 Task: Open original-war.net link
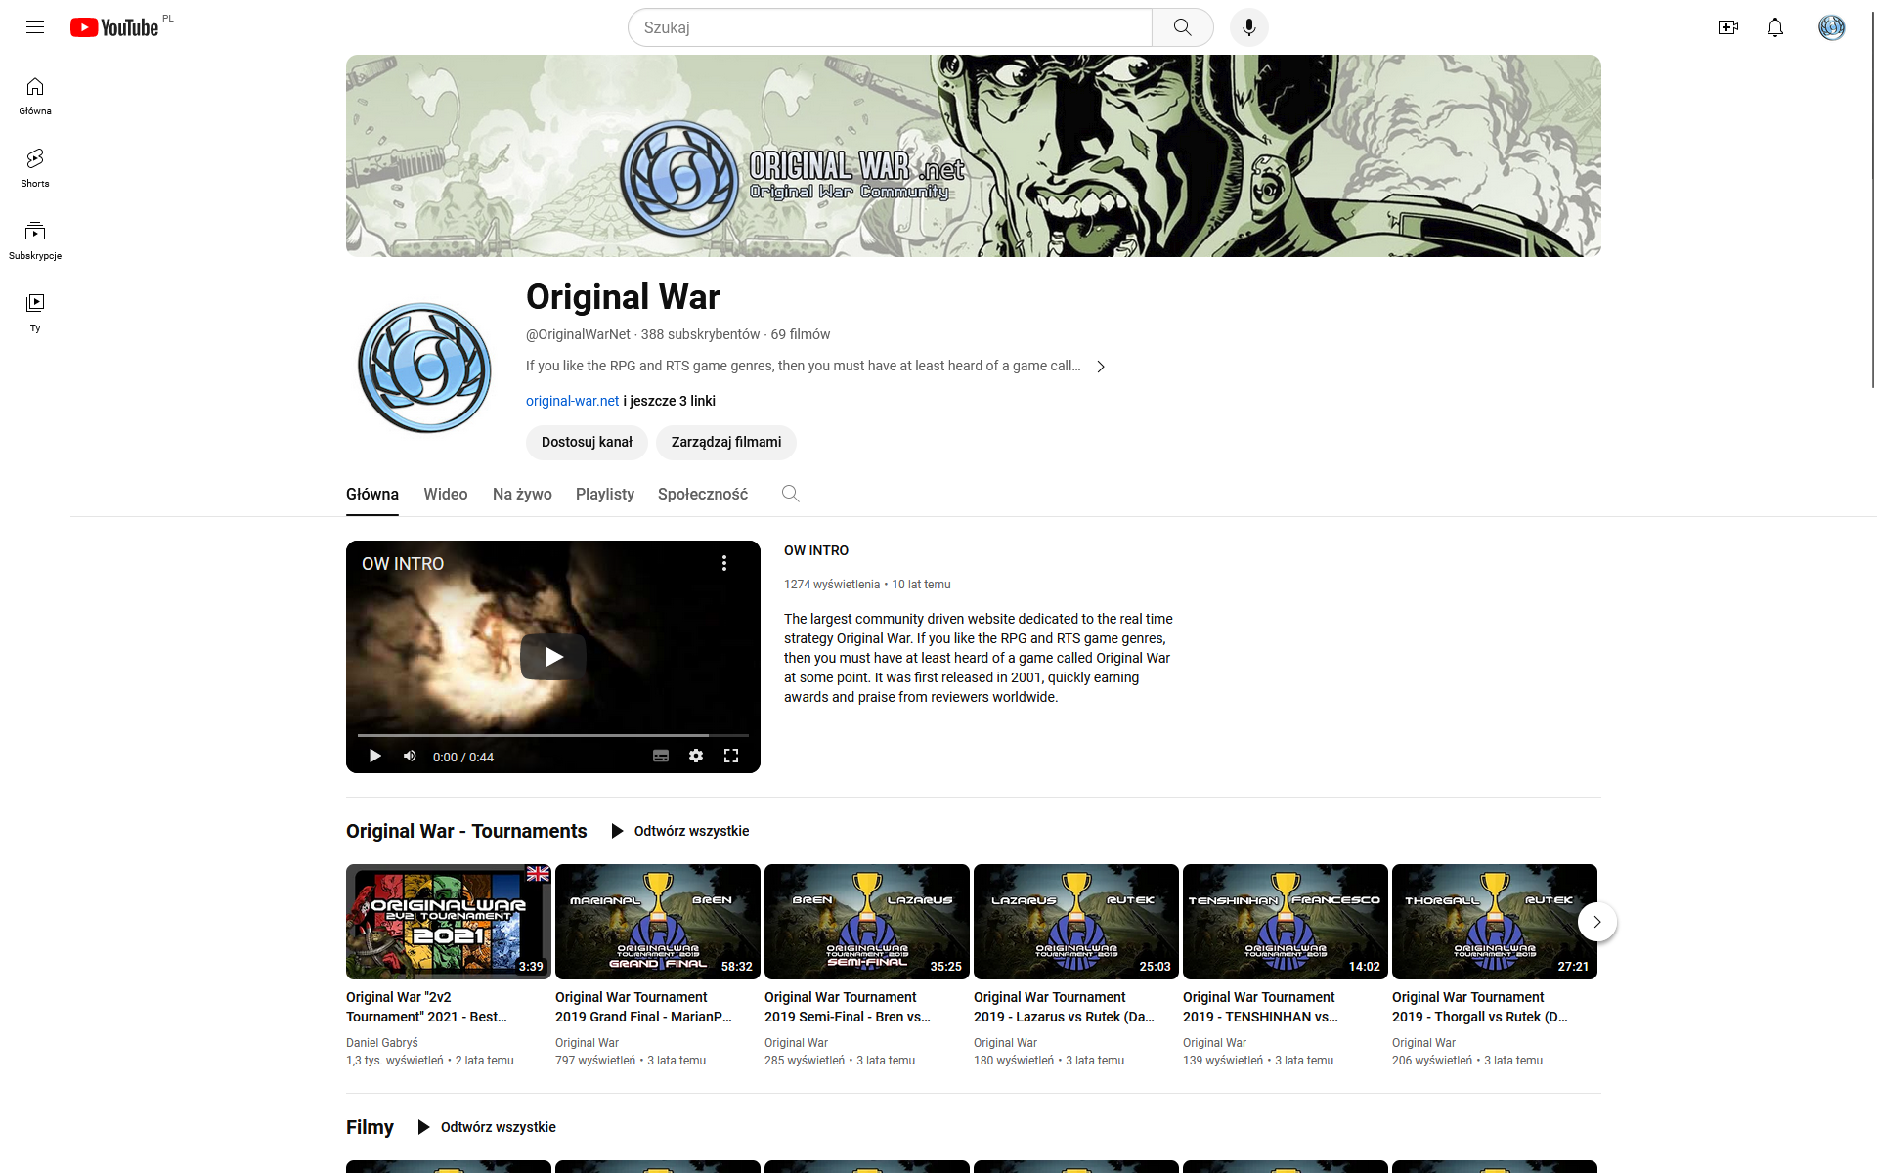[572, 401]
